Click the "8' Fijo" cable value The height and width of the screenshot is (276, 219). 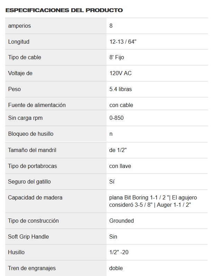pyautogui.click(x=117, y=57)
